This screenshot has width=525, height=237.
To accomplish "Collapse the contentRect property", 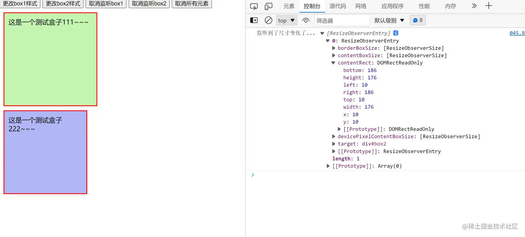I will [x=334, y=63].
